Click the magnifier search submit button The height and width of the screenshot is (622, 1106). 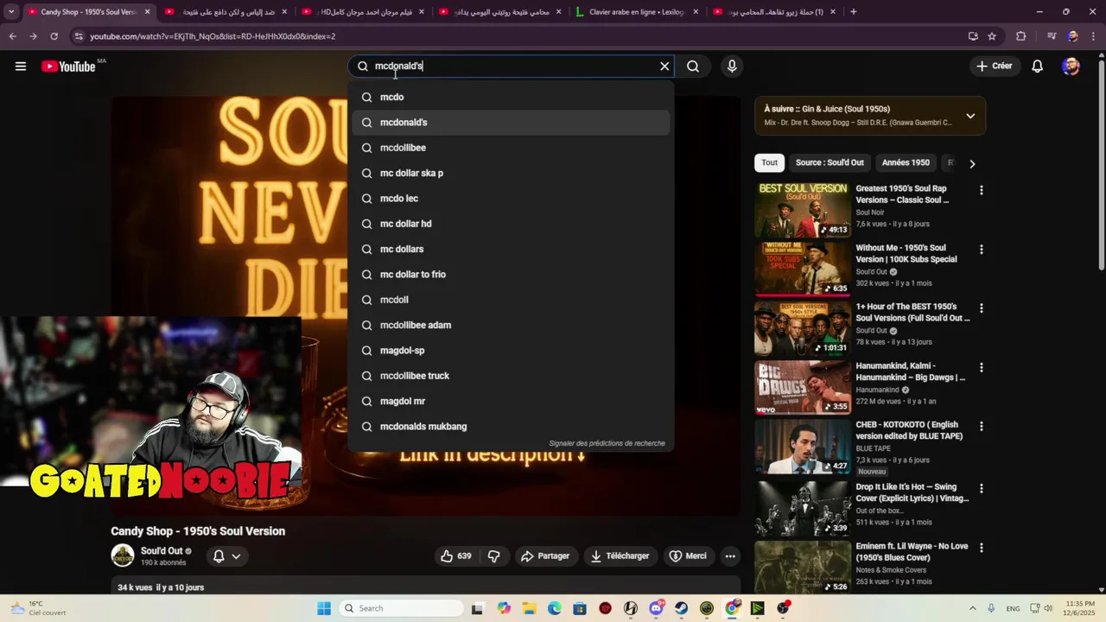(693, 67)
